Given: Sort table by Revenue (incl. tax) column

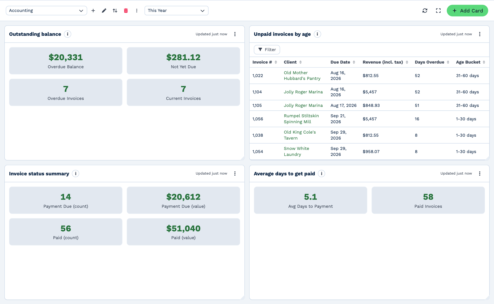Looking at the screenshot, I should (x=385, y=62).
